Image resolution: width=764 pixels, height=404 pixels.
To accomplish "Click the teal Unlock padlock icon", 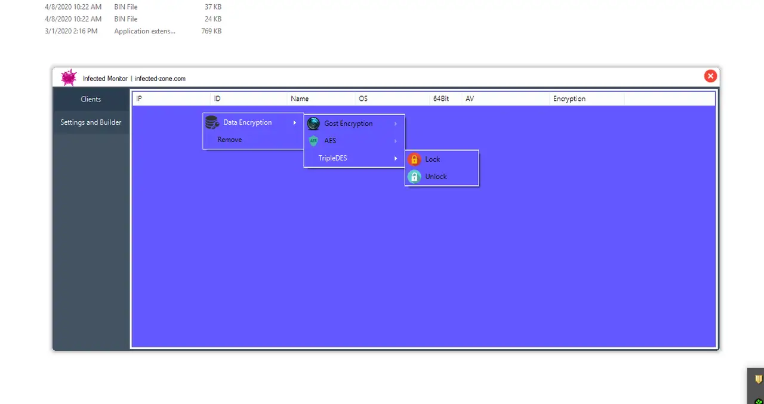I will tap(414, 176).
